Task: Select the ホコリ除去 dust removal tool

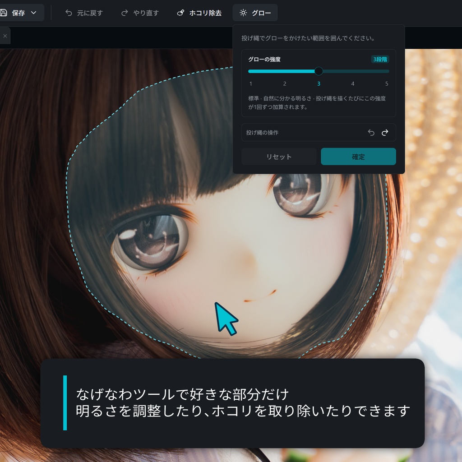Action: coord(199,13)
